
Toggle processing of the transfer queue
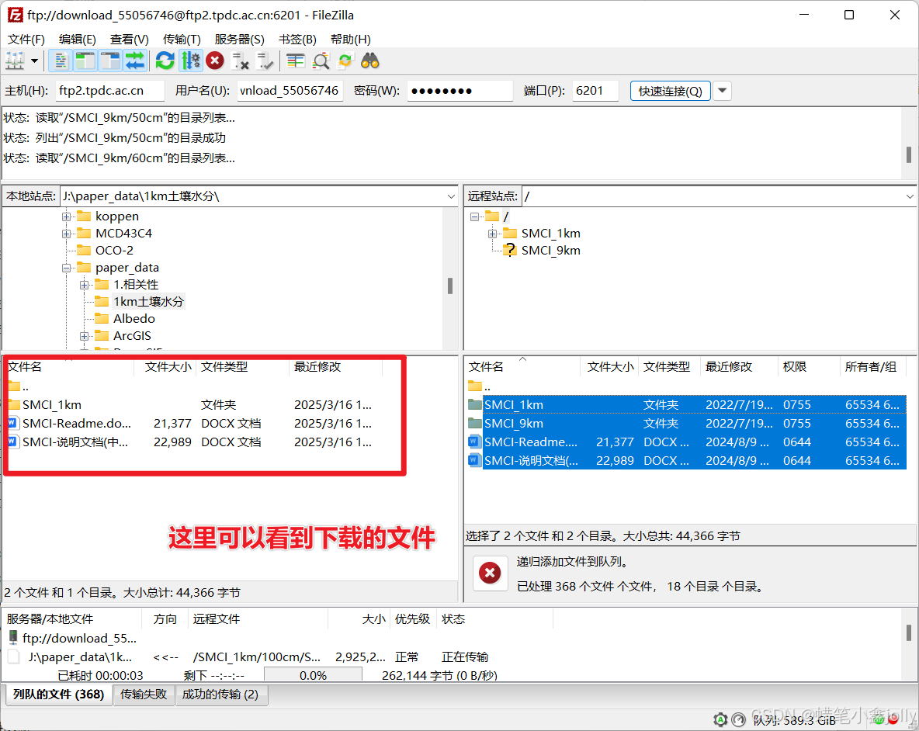[x=190, y=61]
